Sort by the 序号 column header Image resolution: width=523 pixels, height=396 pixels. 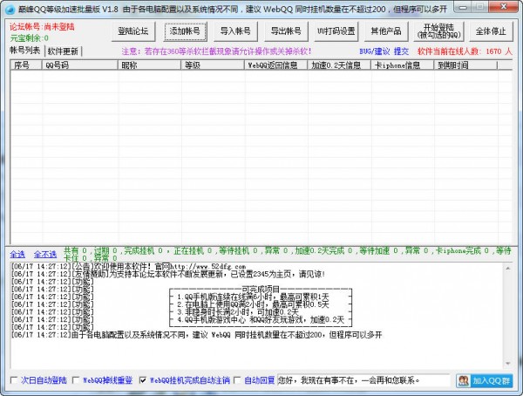[x=25, y=65]
